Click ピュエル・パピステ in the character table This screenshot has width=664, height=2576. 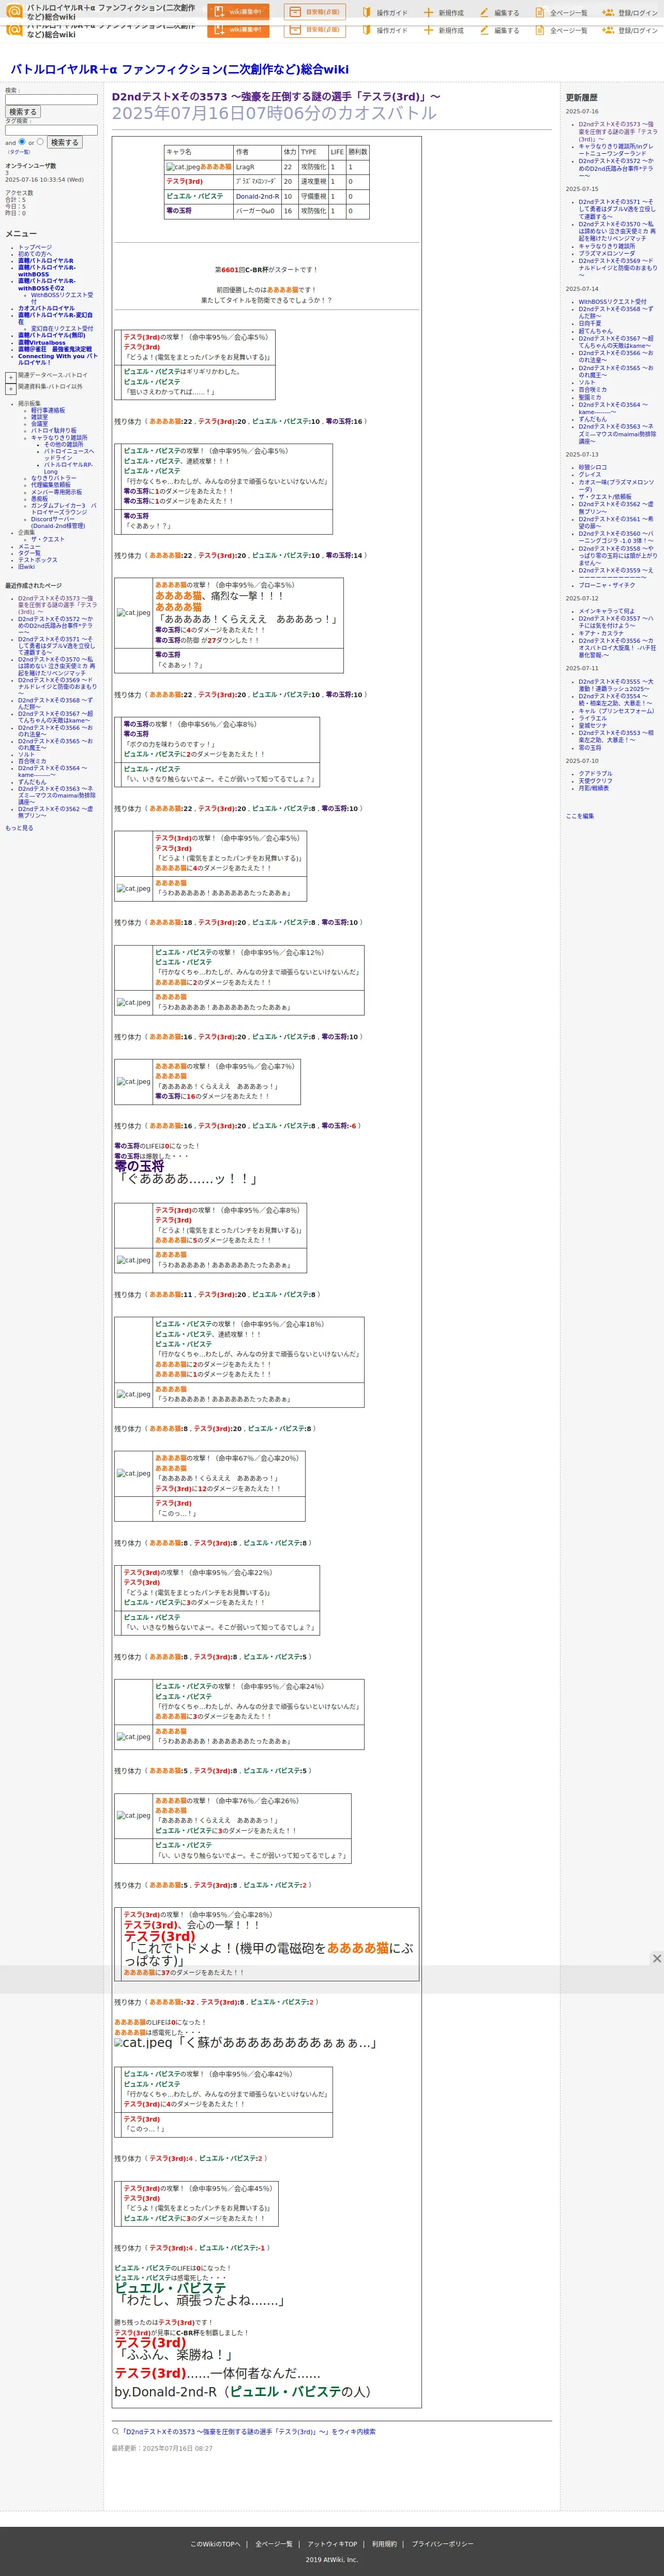point(195,197)
